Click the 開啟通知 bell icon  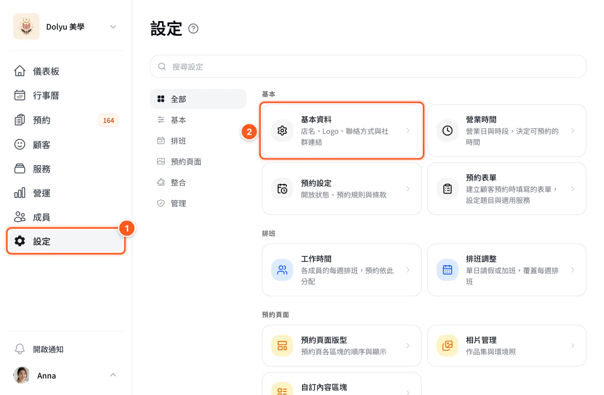point(20,349)
